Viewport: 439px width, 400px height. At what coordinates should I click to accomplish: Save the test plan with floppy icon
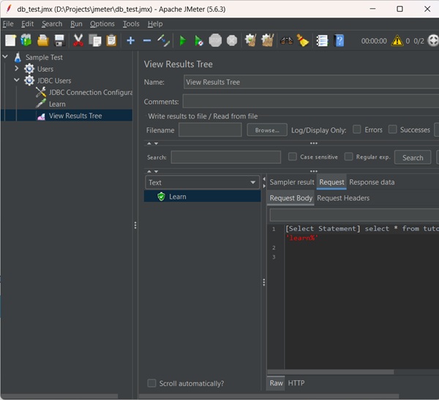[59, 41]
